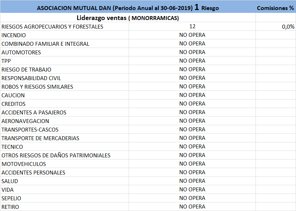Click COMBINADO FAMILIAR E INTEGRAL label

[x=45, y=44]
